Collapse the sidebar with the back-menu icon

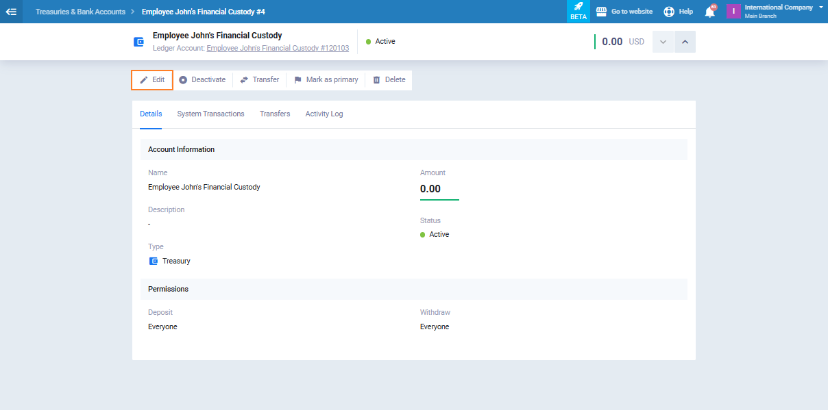click(x=11, y=12)
